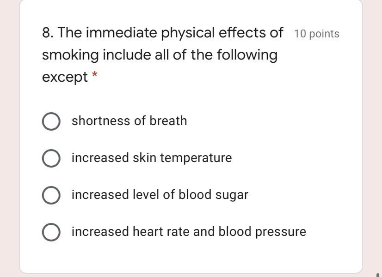Click the question number '8.' text
Image resolution: width=382 pixels, height=277 pixels.
tap(48, 33)
